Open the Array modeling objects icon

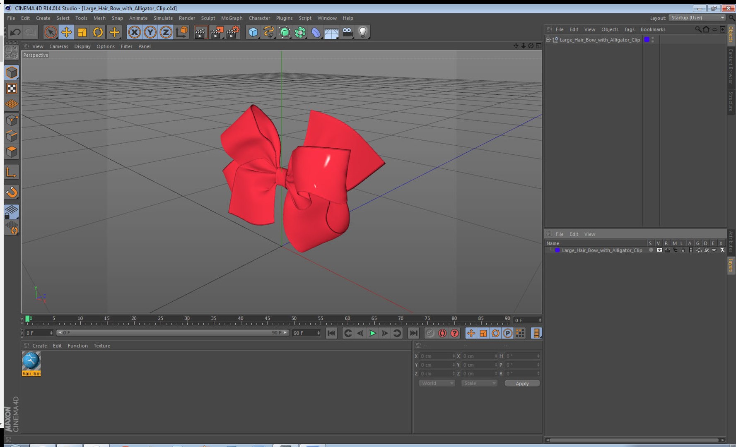tap(300, 32)
